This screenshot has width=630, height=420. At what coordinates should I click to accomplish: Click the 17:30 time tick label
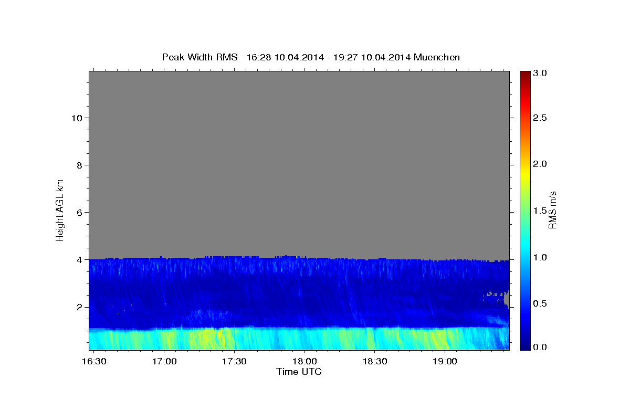(x=234, y=362)
